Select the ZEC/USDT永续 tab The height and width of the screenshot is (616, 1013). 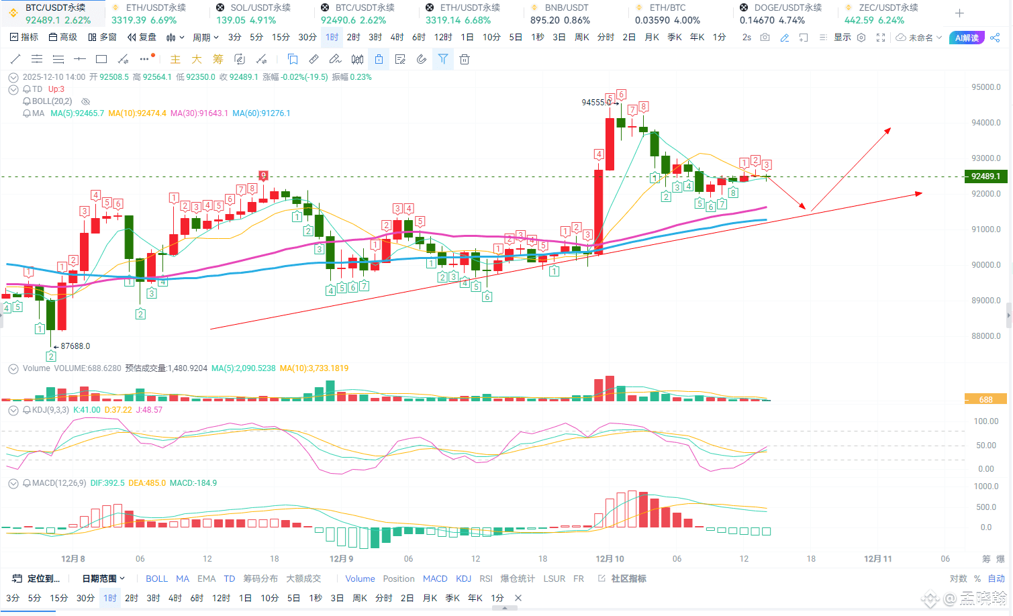(x=890, y=13)
